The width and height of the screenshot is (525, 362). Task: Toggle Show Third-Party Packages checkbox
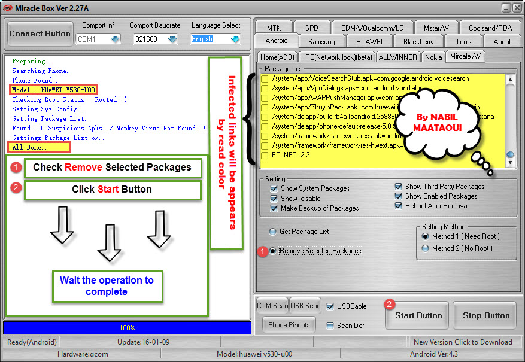tap(399, 186)
